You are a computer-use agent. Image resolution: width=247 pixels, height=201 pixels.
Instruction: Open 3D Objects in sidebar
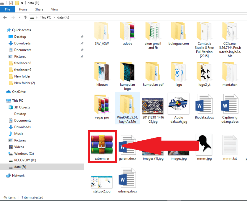22,107
